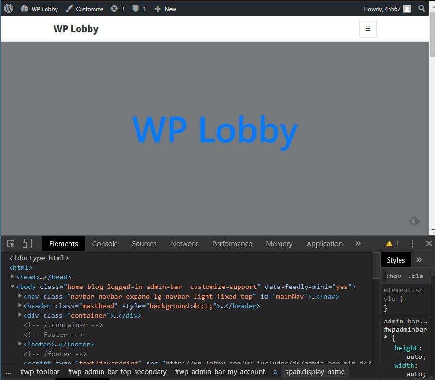This screenshot has height=380, width=435.
Task: Click the + New link in the admin bar
Action: [165, 8]
